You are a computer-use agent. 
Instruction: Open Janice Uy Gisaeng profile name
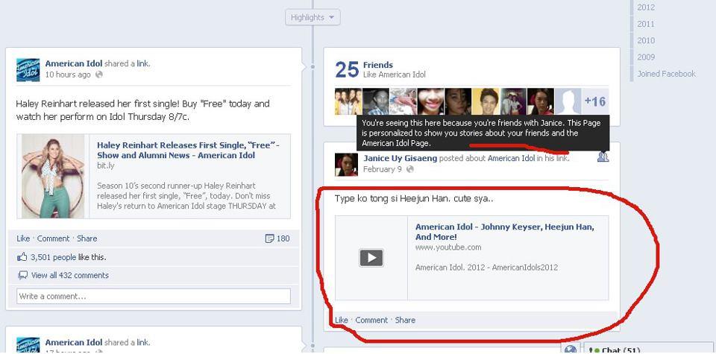(x=400, y=158)
